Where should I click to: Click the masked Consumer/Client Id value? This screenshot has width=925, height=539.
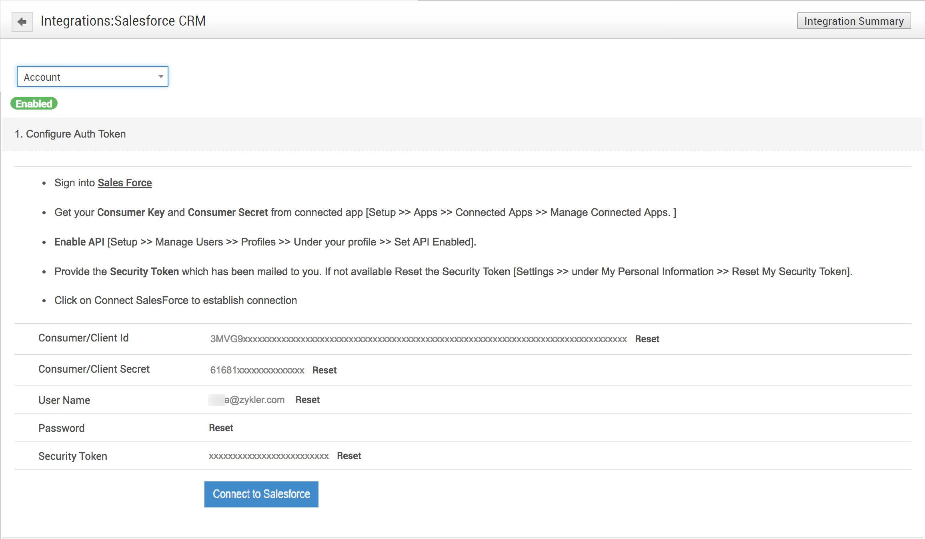tap(418, 339)
